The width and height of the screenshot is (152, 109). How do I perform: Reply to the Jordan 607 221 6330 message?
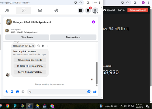coord(43,46)
